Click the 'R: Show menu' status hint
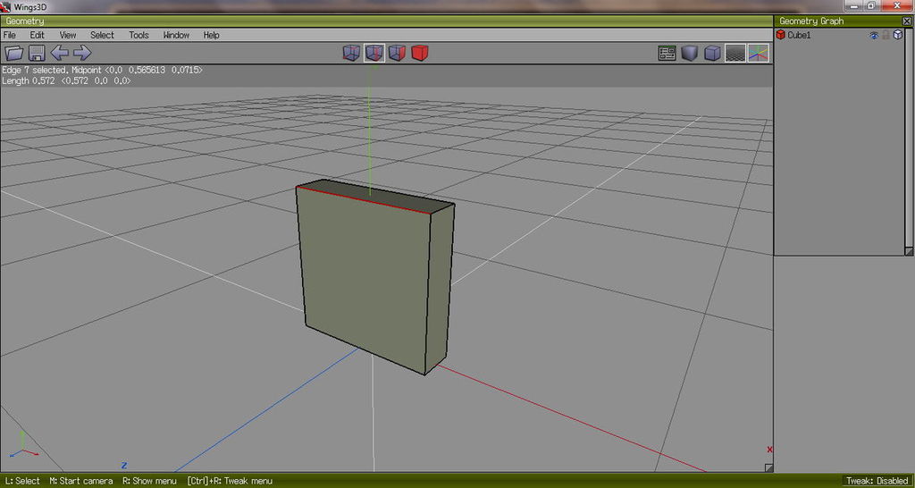 click(149, 481)
